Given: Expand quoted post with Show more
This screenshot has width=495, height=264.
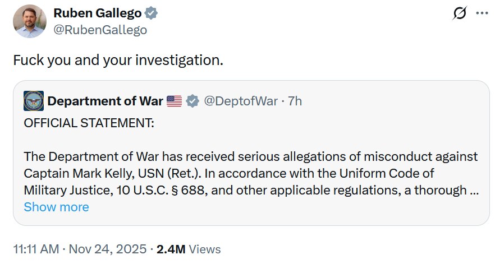Looking at the screenshot, I should coord(56,207).
